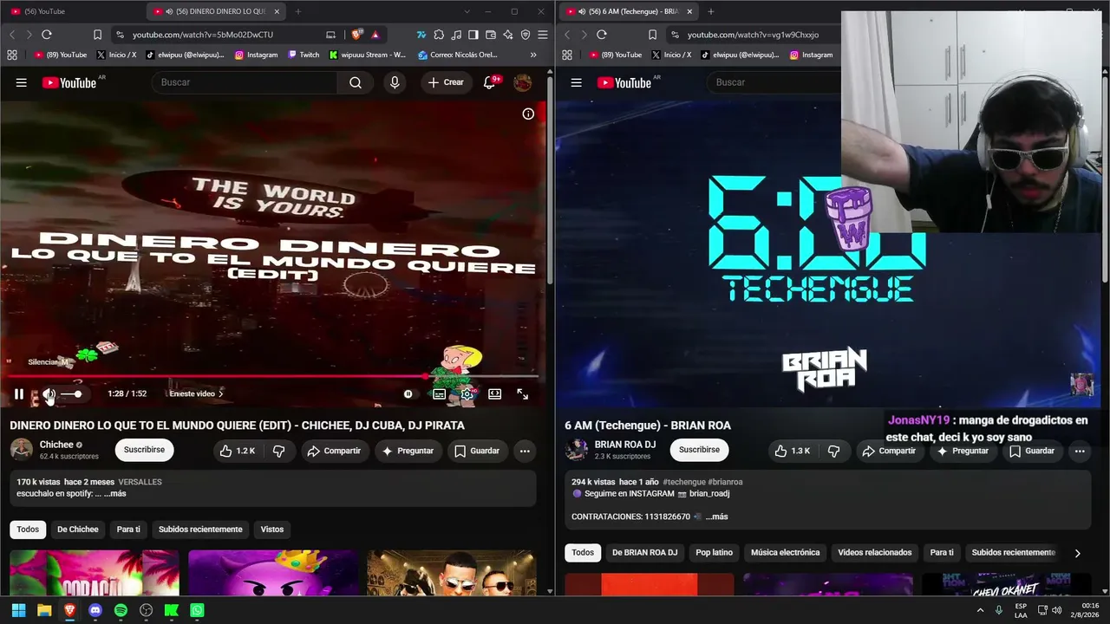Viewport: 1110px width, 624px height.
Task: Open the #techengue hashtag link
Action: (x=683, y=482)
